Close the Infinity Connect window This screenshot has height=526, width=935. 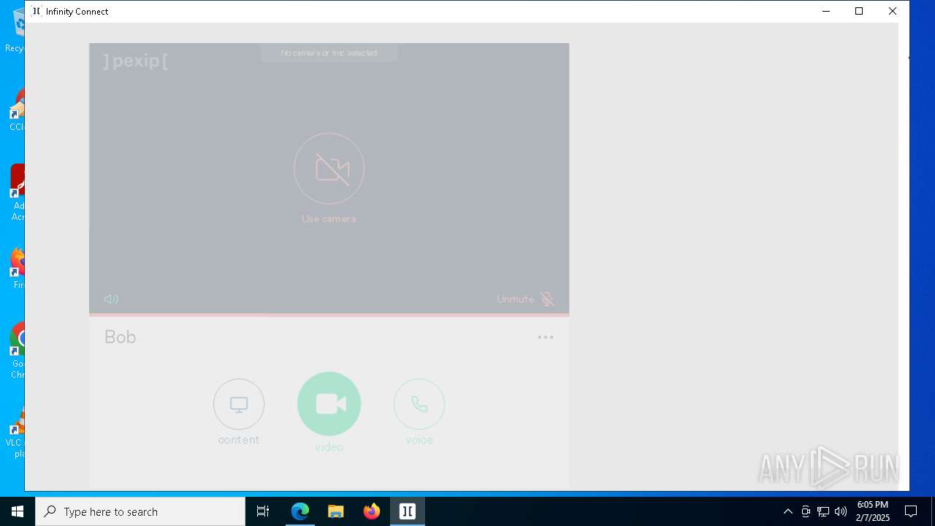(x=893, y=11)
